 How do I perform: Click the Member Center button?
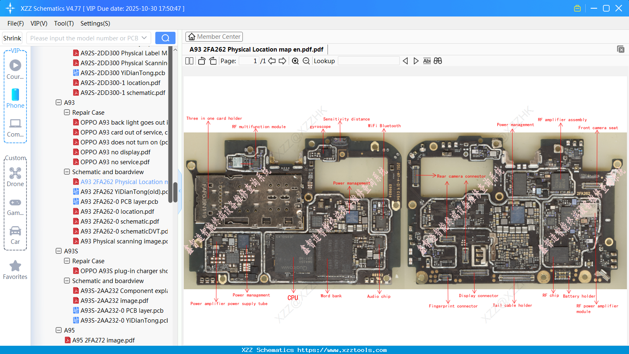coord(214,37)
